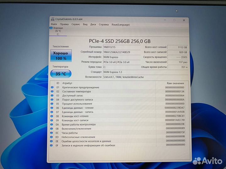Click raw value 0000000239DA7
Screen dimensions: 226x169
pos(175,108)
